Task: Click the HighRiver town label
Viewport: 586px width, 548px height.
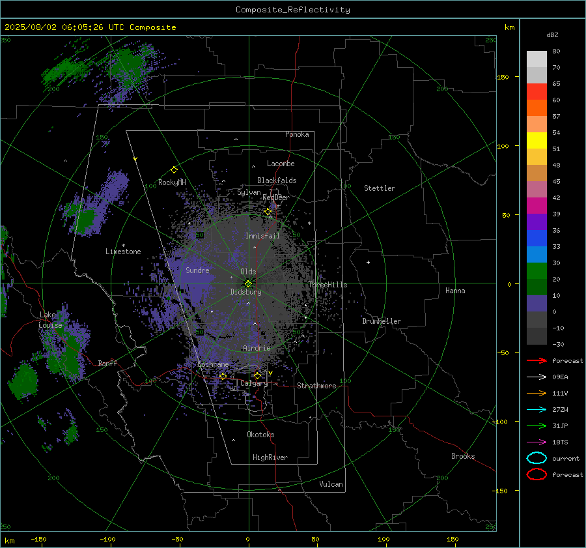Action: [270, 457]
